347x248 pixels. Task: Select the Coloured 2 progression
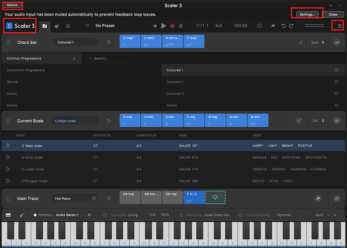point(253,82)
